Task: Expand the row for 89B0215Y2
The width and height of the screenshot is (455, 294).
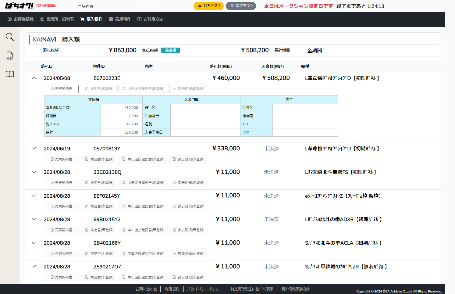Action: pos(34,219)
